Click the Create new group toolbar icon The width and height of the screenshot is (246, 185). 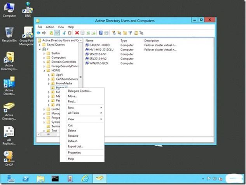[119, 33]
